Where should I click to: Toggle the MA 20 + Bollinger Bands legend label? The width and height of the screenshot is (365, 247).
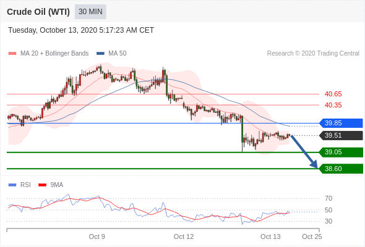point(54,54)
